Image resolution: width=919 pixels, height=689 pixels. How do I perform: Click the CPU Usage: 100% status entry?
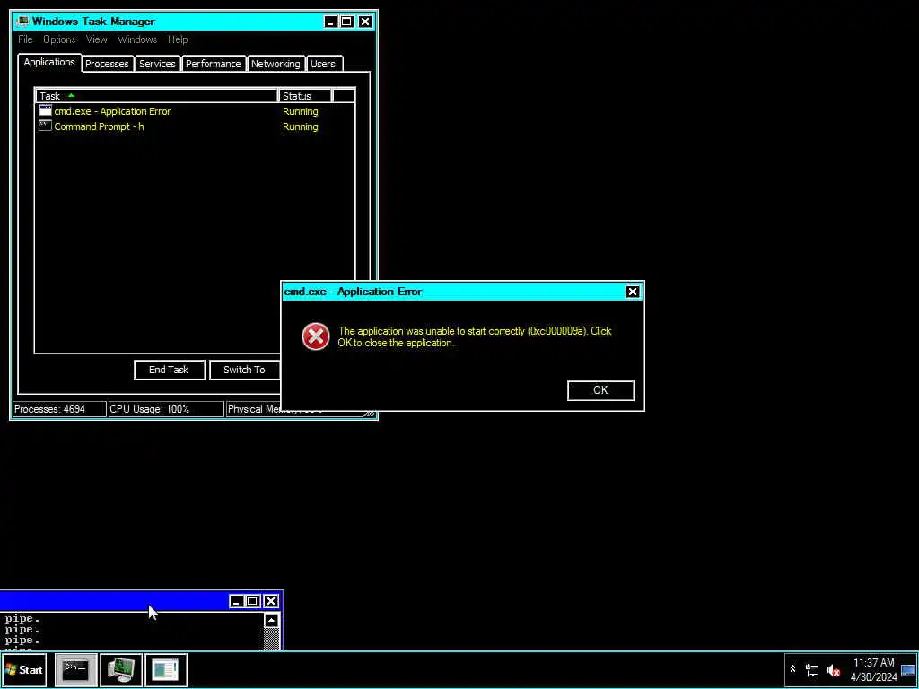(x=166, y=409)
